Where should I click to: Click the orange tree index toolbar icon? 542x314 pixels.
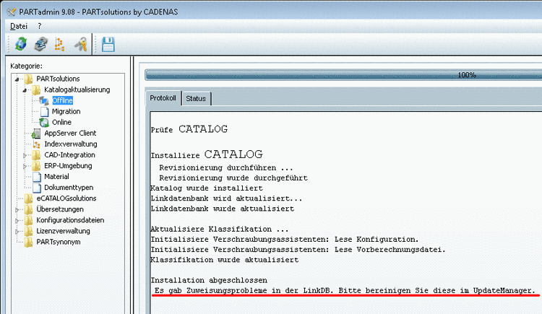click(x=59, y=44)
